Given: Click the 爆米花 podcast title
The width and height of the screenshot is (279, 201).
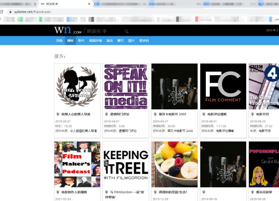Looking at the screenshot, I should click(264, 192).
